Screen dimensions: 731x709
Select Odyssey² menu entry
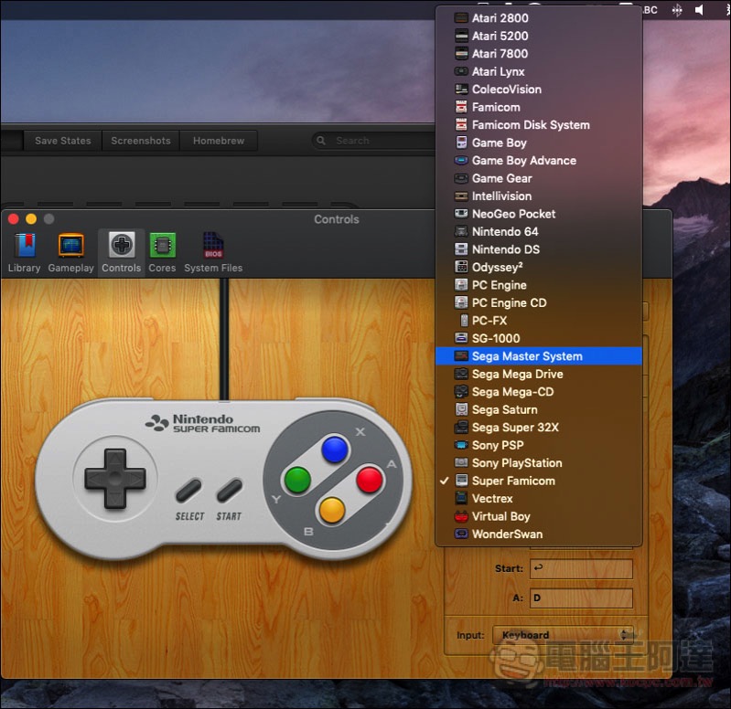point(539,267)
